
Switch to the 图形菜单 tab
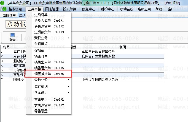click(x=9, y=15)
